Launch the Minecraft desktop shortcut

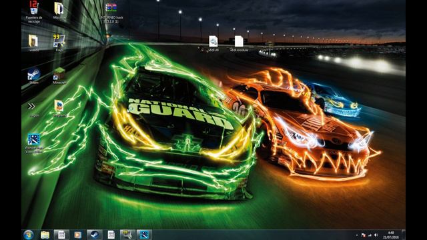(x=59, y=75)
